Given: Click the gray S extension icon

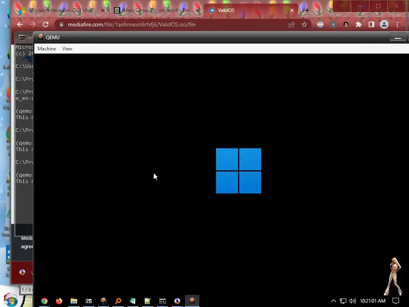Looking at the screenshot, I should (333, 24).
